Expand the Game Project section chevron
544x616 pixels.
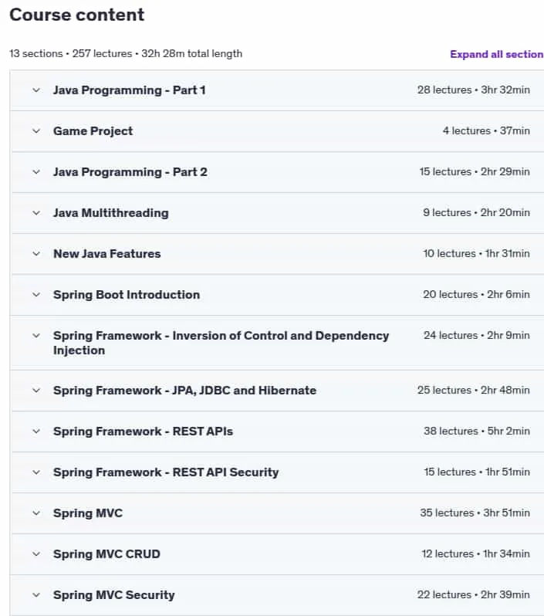pyautogui.click(x=36, y=131)
